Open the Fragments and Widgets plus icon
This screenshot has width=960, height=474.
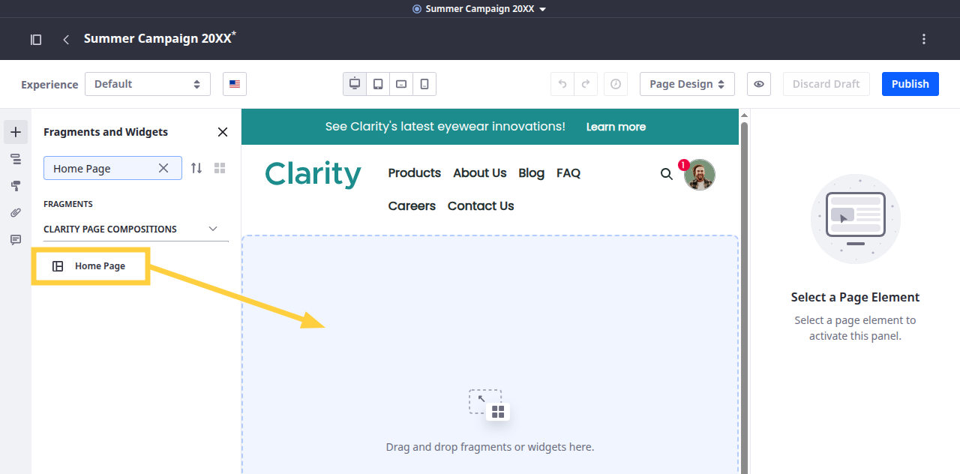coord(16,132)
